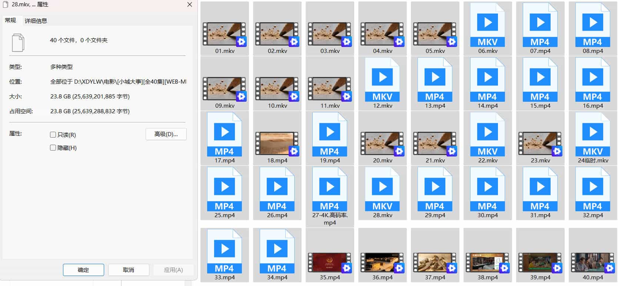Click the document icon in properties dialog
This screenshot has height=286, width=618.
18,43
